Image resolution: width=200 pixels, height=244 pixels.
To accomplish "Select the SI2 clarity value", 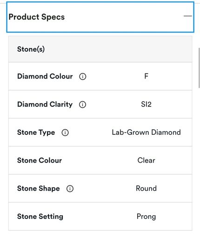I will tap(146, 104).
